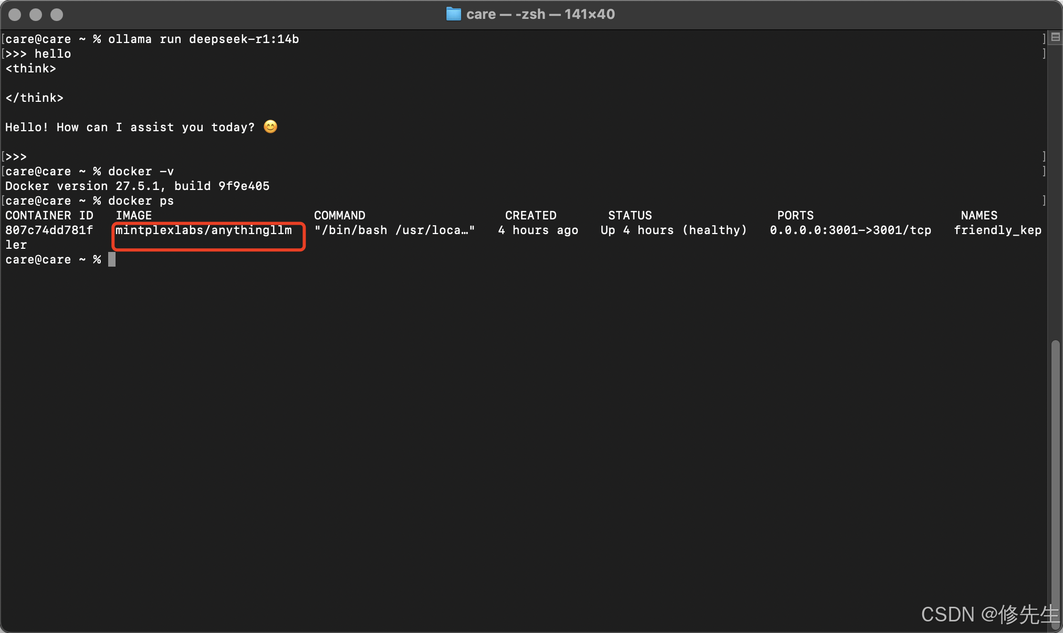Click the split-pane icon at top right
This screenshot has width=1063, height=633.
pyautogui.click(x=1055, y=37)
